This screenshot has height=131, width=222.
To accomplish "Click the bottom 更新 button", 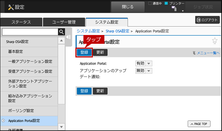I will (x=100, y=91).
